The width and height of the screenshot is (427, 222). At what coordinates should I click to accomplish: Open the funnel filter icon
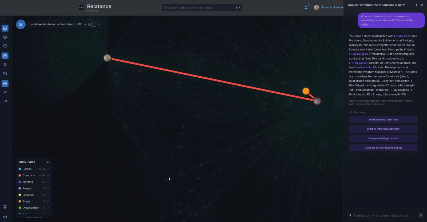(5, 207)
